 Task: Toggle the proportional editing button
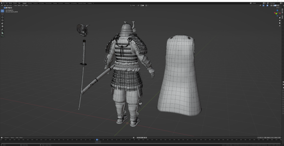[x=146, y=6]
